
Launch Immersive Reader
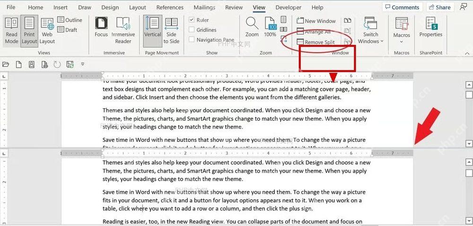[123, 31]
